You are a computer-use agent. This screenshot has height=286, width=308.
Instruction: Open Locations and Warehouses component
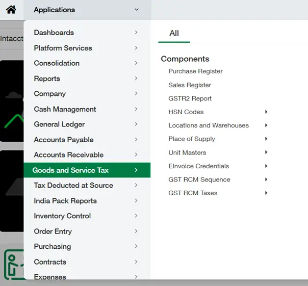[209, 125]
